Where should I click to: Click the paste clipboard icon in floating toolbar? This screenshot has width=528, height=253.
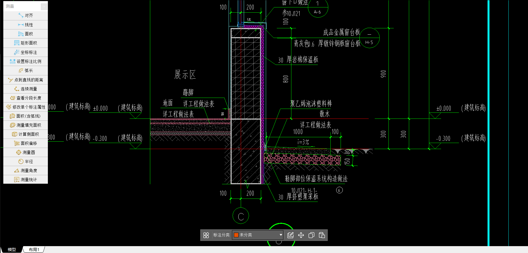coord(322,235)
